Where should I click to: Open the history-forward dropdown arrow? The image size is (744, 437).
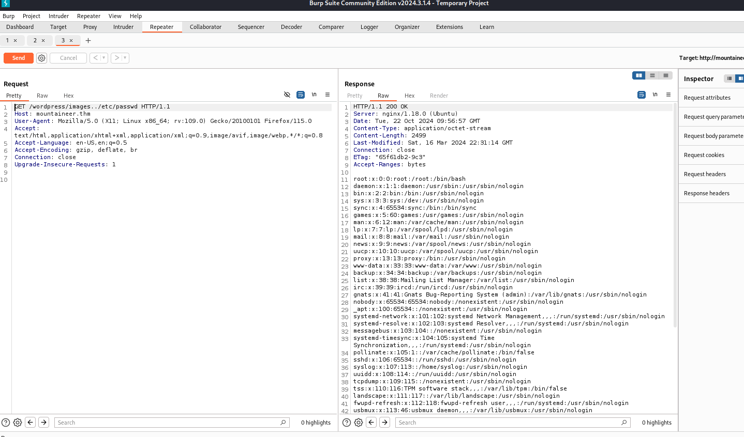125,58
